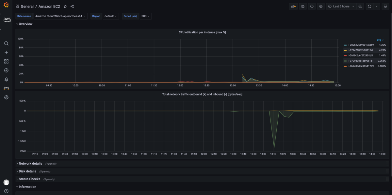This screenshot has height=195, width=392.
Task: Open the Data source CloudWatch dropdown
Action: (x=60, y=16)
